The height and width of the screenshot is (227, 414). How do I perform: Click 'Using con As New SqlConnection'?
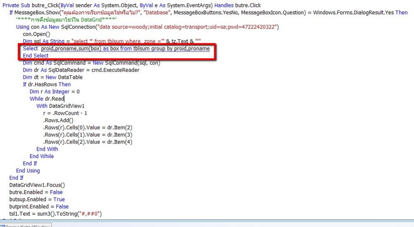pyautogui.click(x=55, y=27)
